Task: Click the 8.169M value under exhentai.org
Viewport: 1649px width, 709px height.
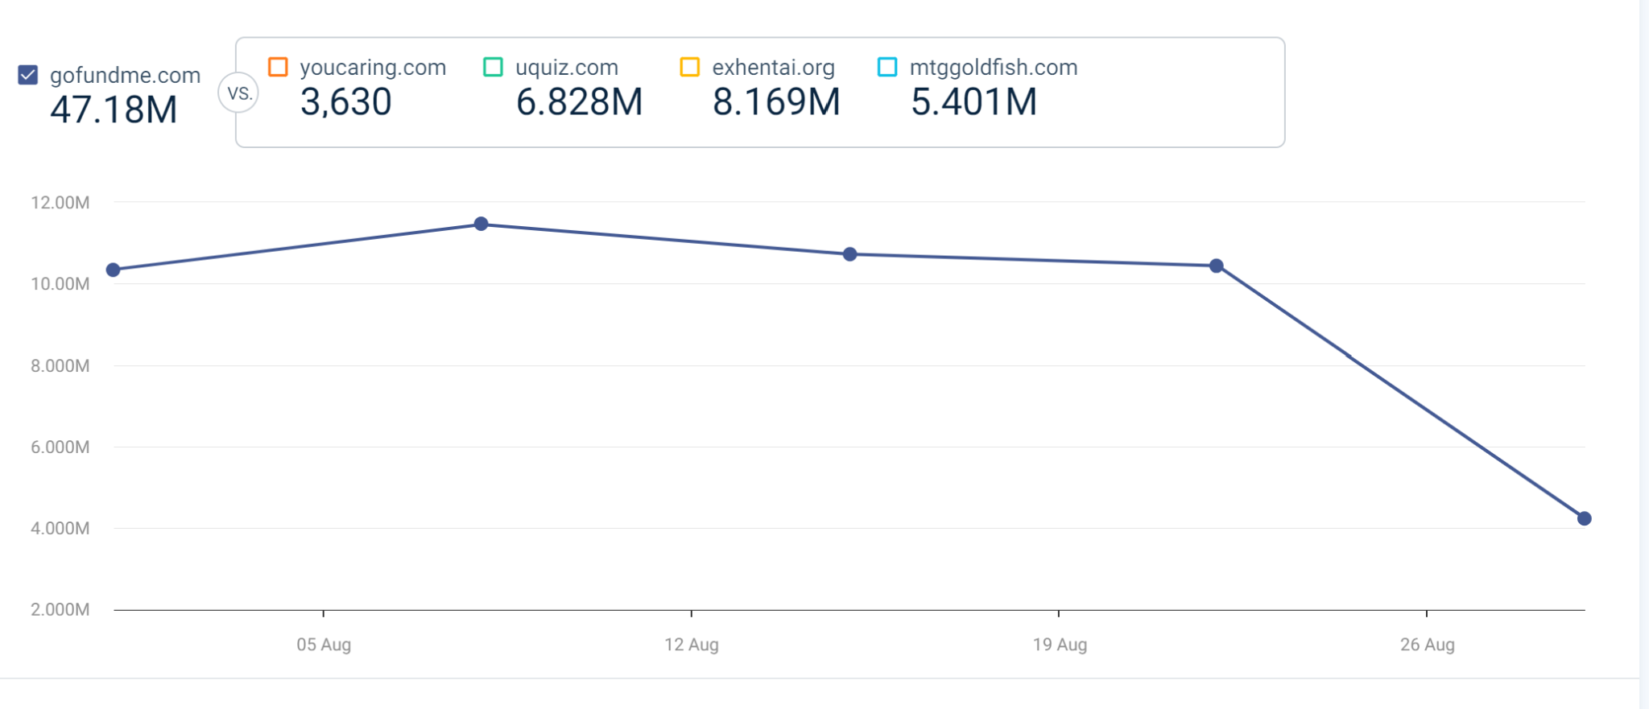Action: point(776,102)
